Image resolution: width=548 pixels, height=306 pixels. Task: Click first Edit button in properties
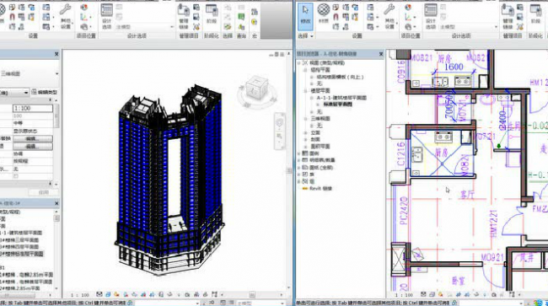pos(33,139)
